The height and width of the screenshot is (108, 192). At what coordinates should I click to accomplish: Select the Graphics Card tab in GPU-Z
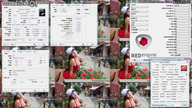[x=155, y=62]
